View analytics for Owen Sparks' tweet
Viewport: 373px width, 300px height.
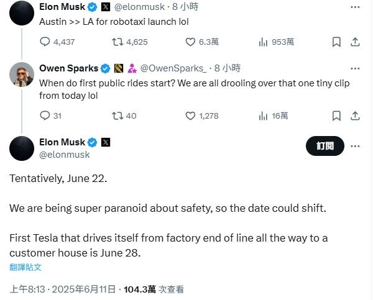pyautogui.click(x=263, y=116)
